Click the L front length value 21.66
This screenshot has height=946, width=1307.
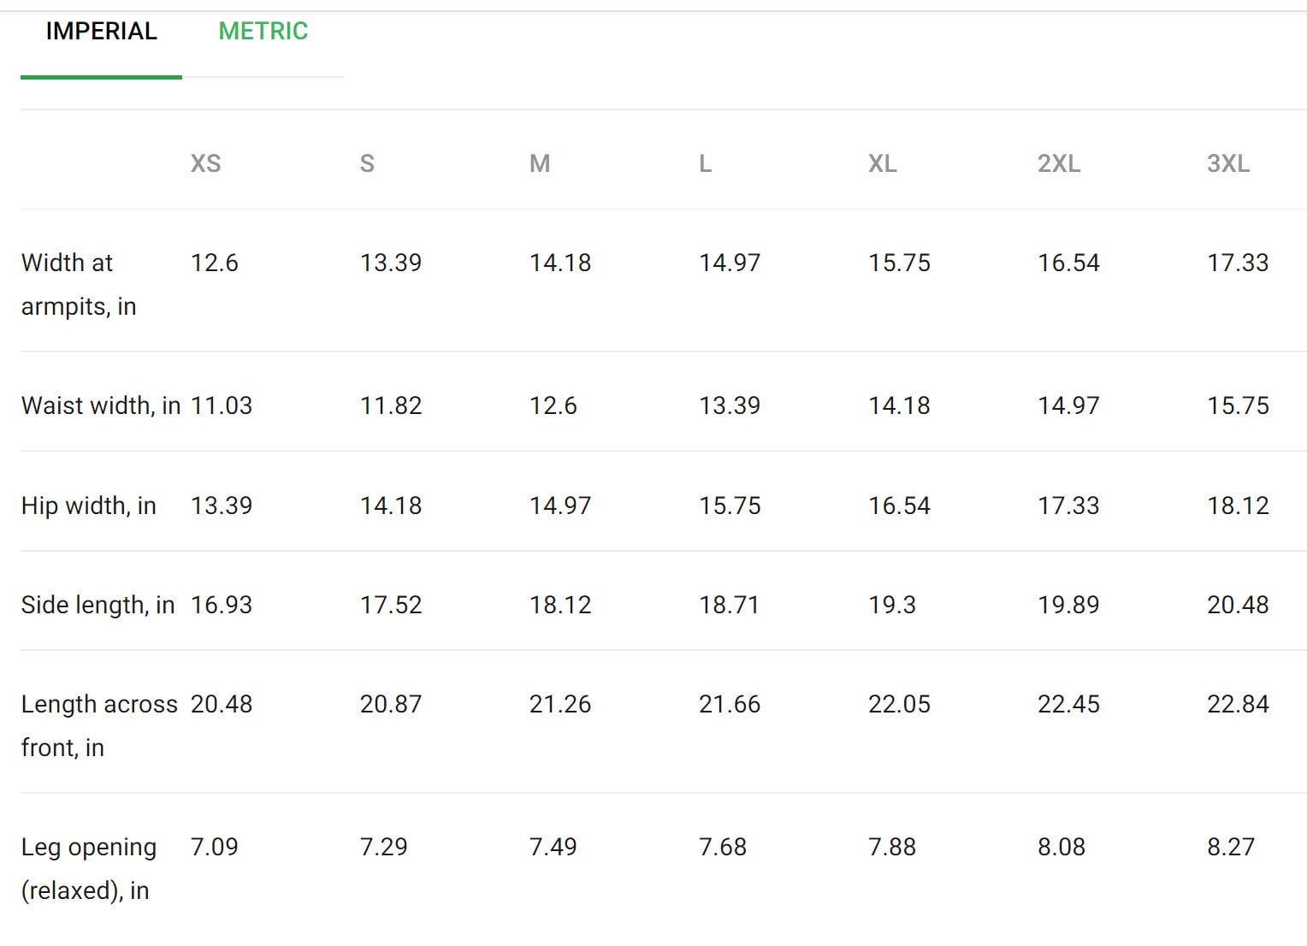730,704
